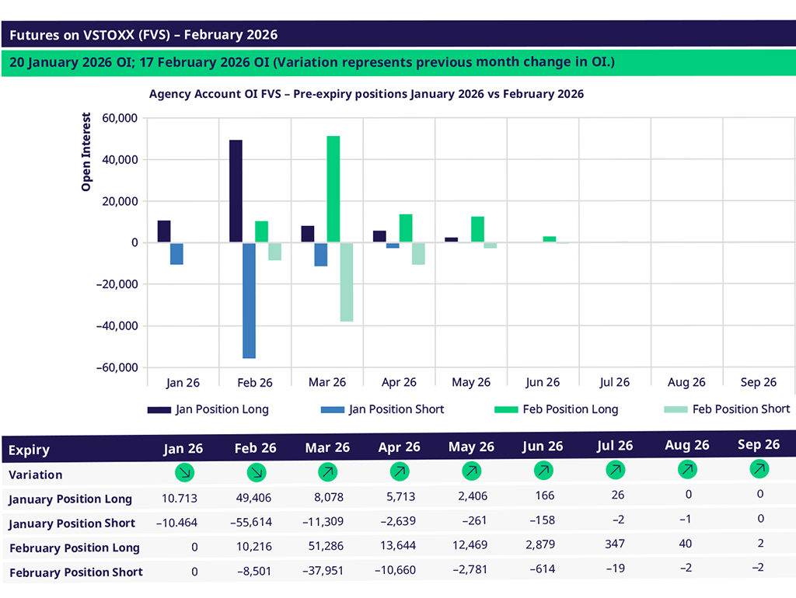Select the Apr 26 variation arrow icon
796x598 pixels.
(x=400, y=471)
